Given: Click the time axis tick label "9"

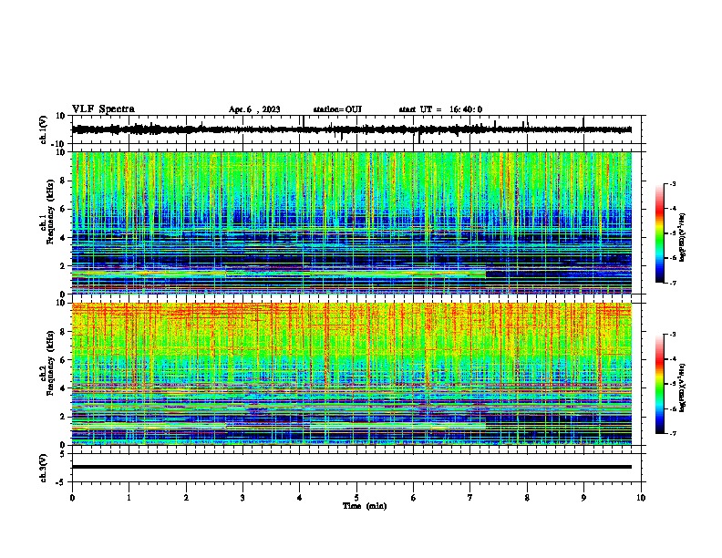Looking at the screenshot, I should click(x=583, y=498).
